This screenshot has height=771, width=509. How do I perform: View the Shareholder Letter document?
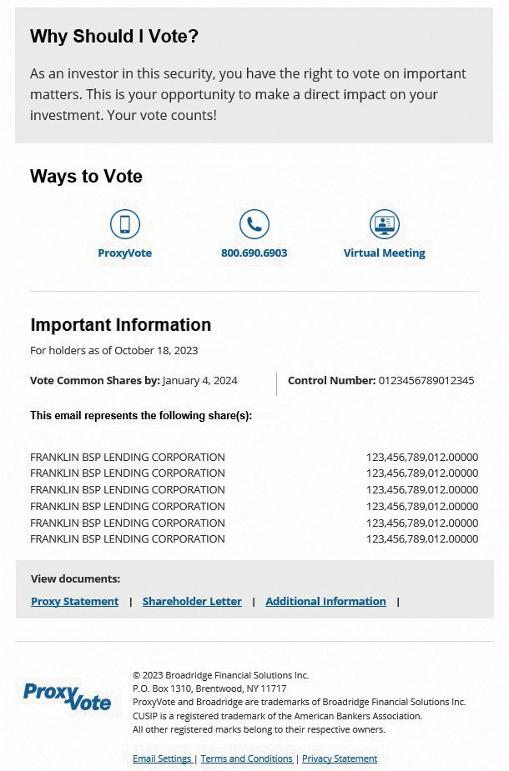pos(192,602)
